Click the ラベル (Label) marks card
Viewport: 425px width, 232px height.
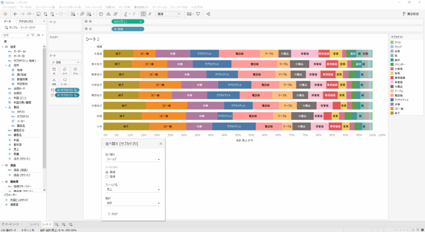[75, 71]
